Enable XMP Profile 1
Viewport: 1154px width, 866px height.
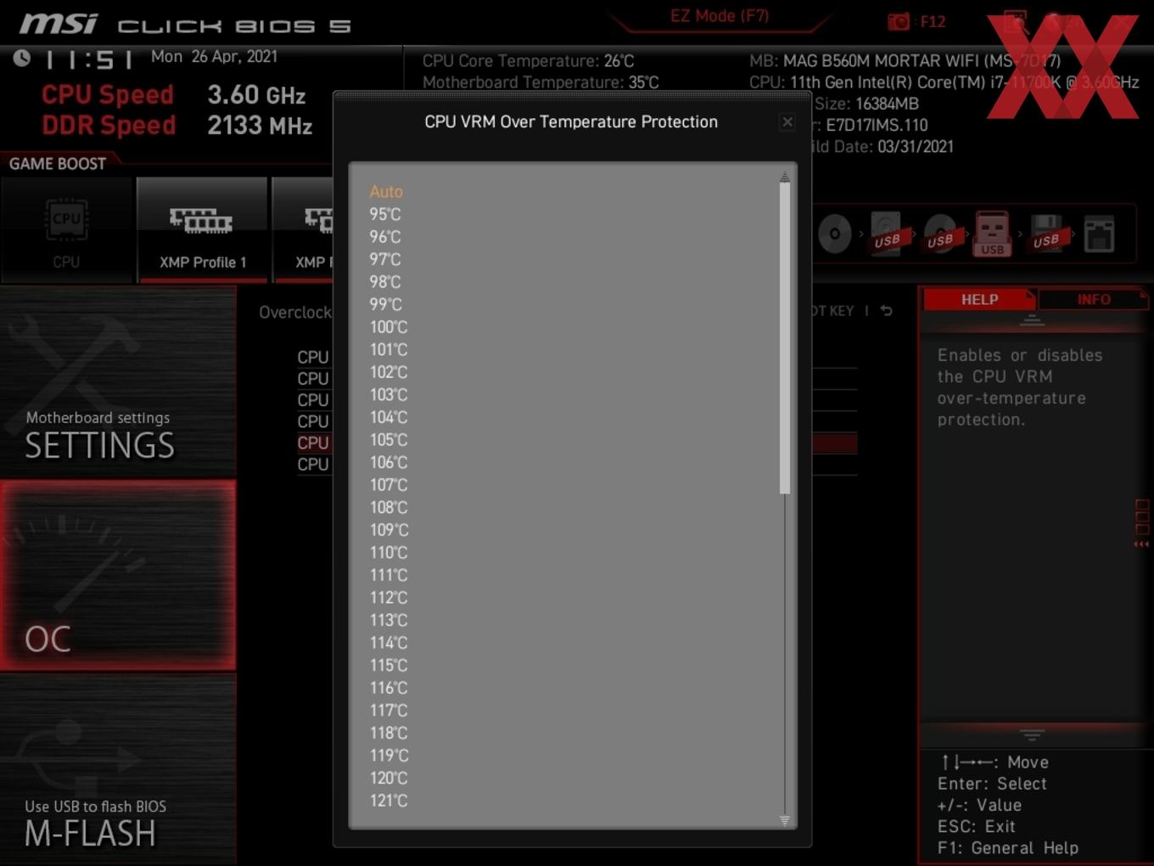point(202,229)
